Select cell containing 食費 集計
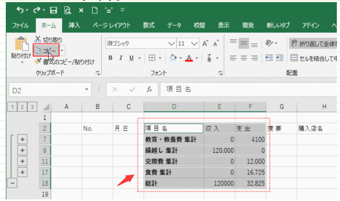Image resolution: width=340 pixels, height=201 pixels. tap(174, 172)
